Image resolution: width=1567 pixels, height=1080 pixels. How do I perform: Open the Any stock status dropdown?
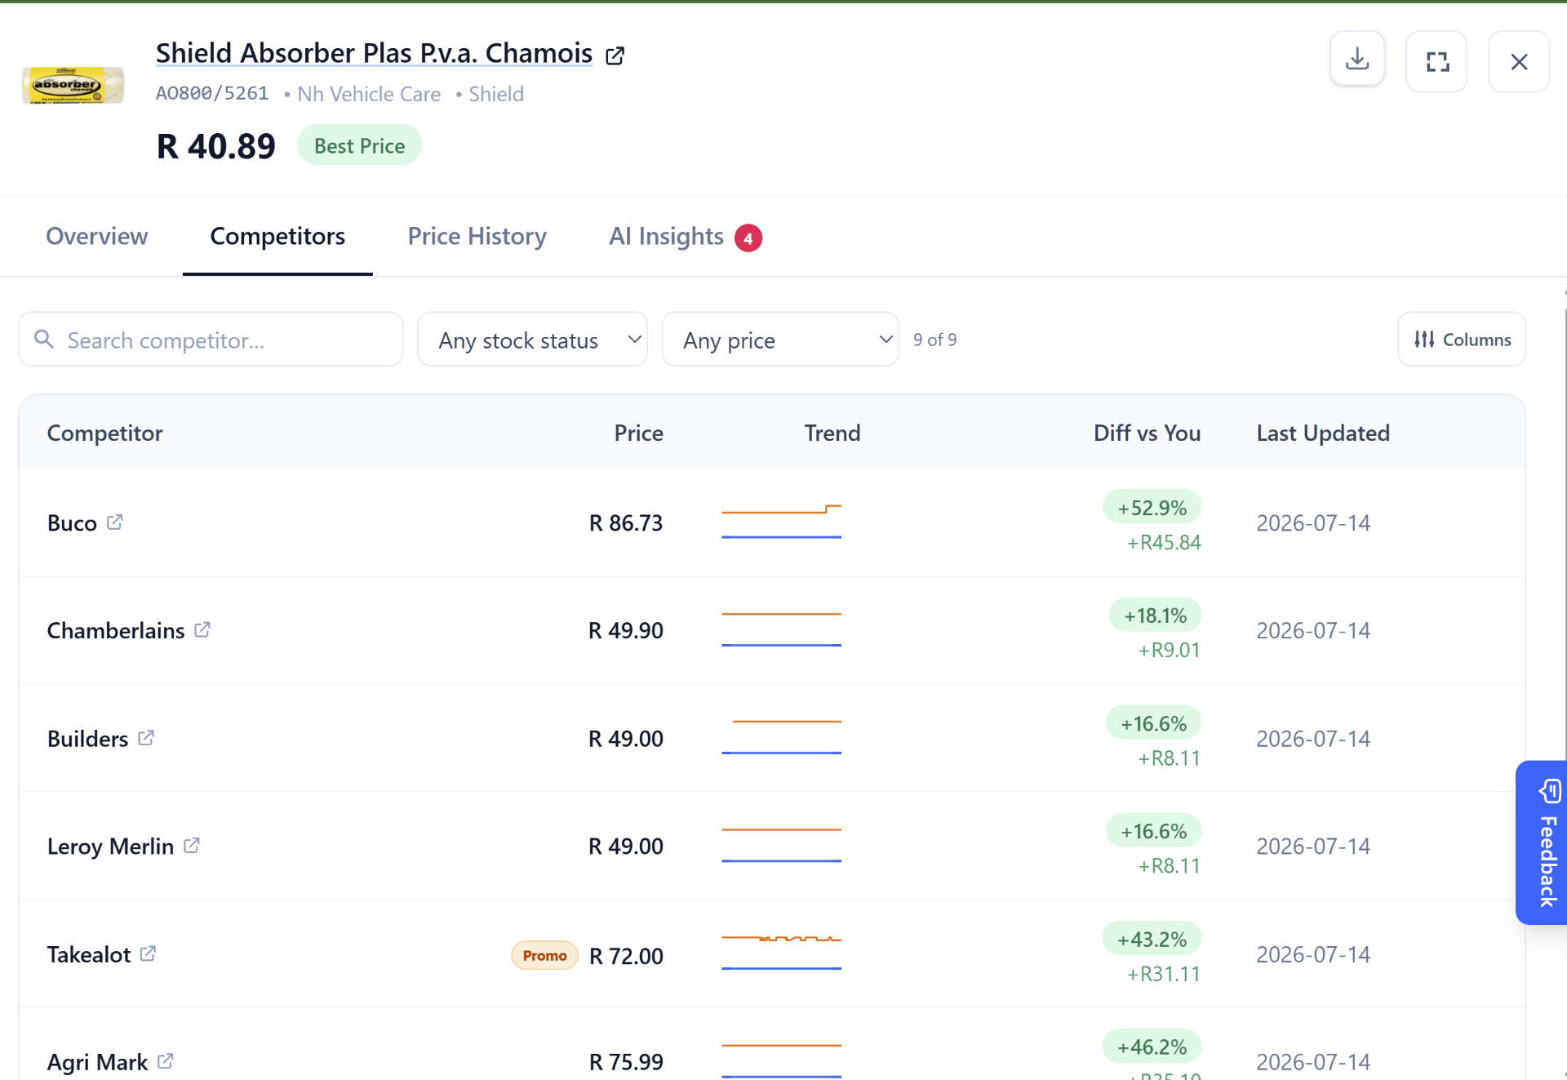pos(532,339)
